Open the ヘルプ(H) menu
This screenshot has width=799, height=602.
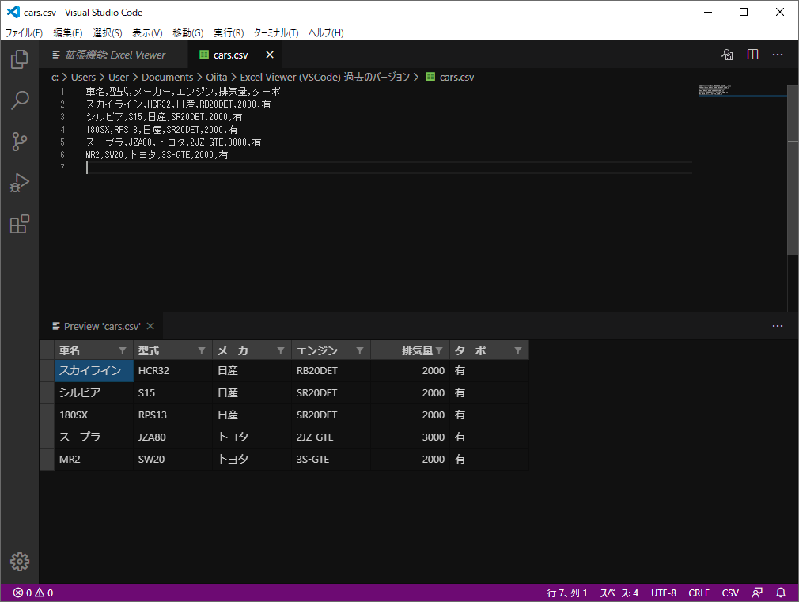(x=326, y=33)
